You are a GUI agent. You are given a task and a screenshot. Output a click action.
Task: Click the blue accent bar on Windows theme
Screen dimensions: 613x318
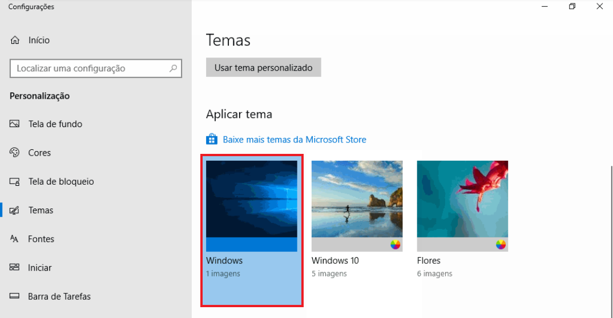pos(252,244)
